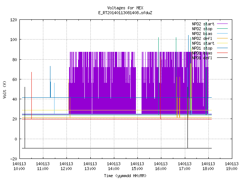Screen dimensions: 239x179
Task: Click the x-axis tick label 18:00
Action: tap(208, 169)
